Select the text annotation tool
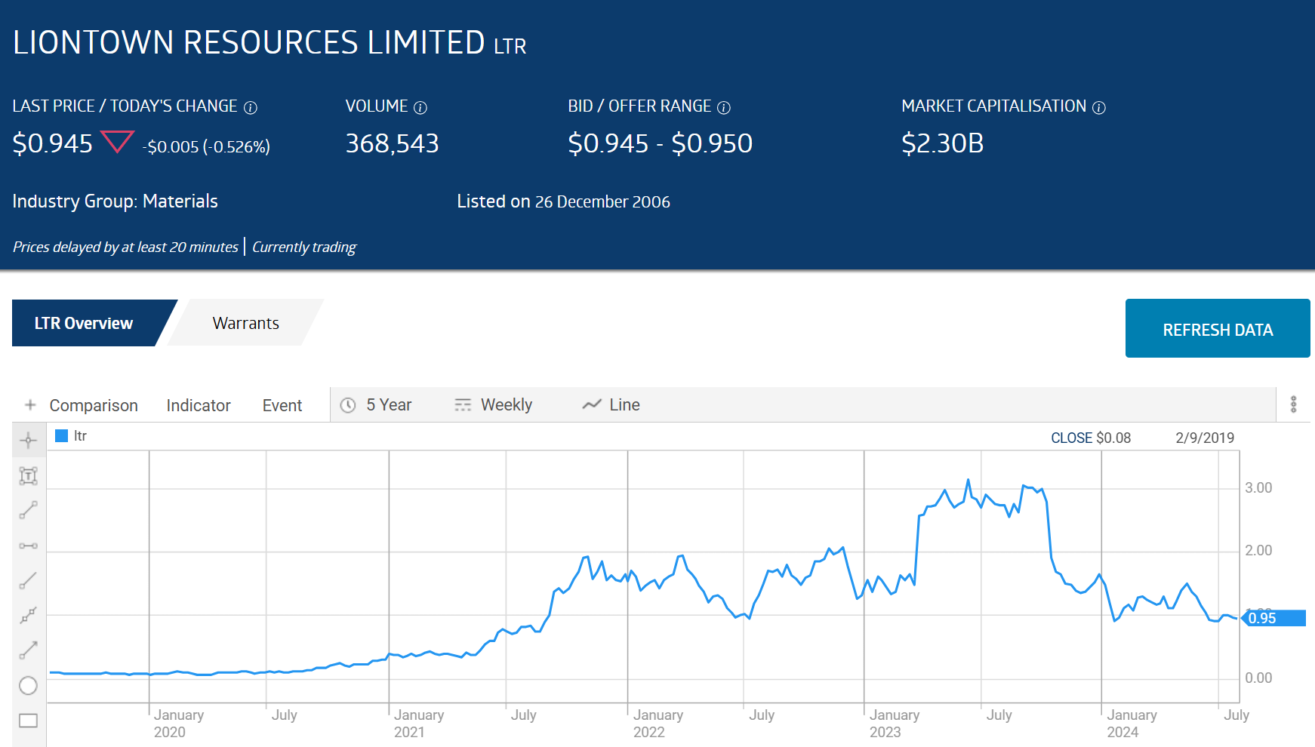The width and height of the screenshot is (1315, 747). (x=29, y=475)
